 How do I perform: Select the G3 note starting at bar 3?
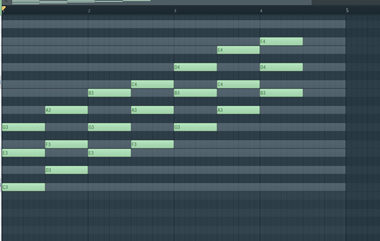[x=195, y=127]
